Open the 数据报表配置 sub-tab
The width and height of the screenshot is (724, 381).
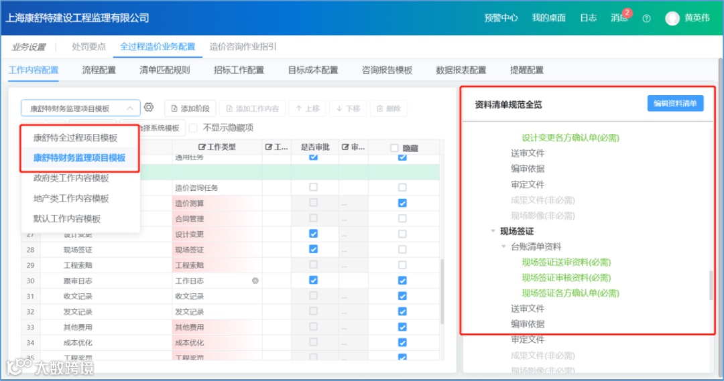pos(461,70)
